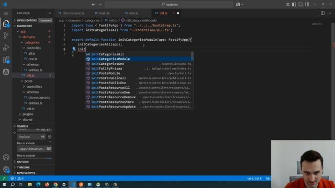The image size is (335, 188).
Task: Toggle the Replace row chevron
Action: 15,133
